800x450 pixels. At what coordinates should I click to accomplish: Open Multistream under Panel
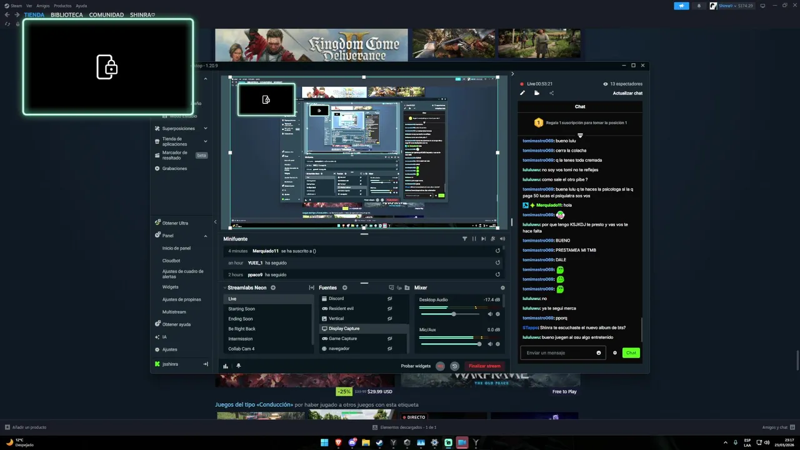pos(174,312)
